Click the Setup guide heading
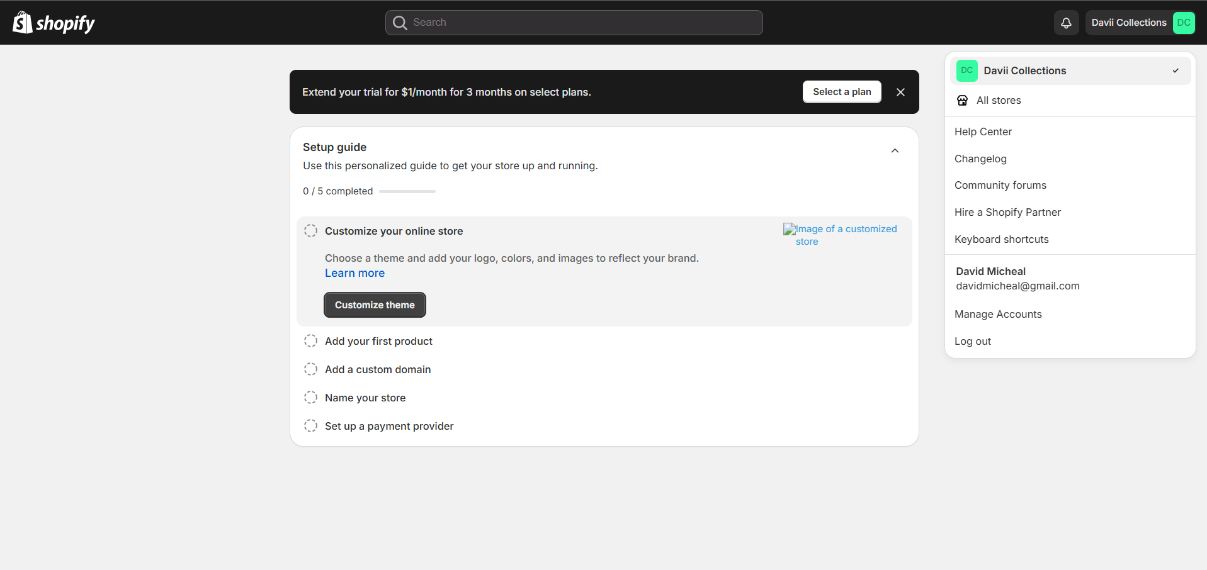Image resolution: width=1207 pixels, height=570 pixels. (x=334, y=147)
